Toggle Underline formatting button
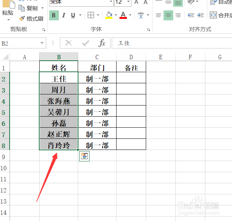 click(73, 15)
